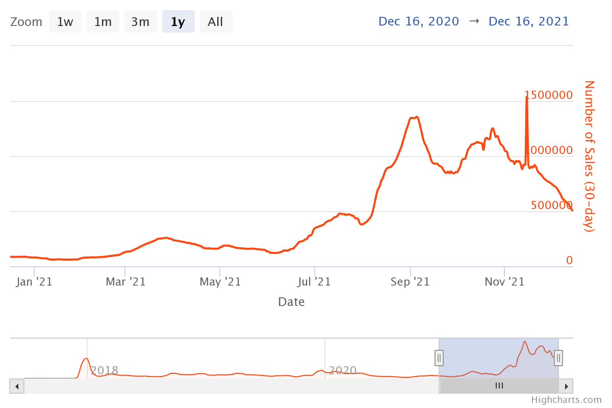Click the left navigator handle

pyautogui.click(x=439, y=358)
